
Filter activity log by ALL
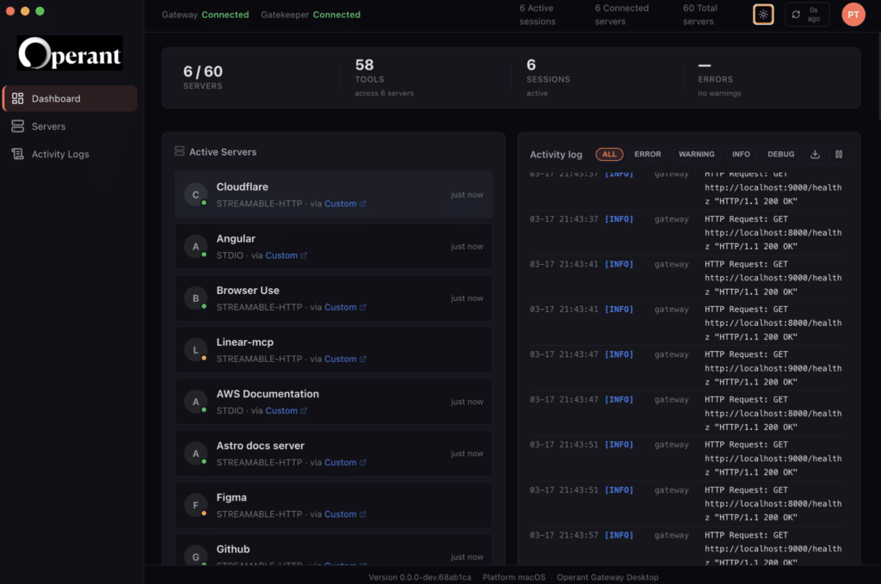click(609, 155)
